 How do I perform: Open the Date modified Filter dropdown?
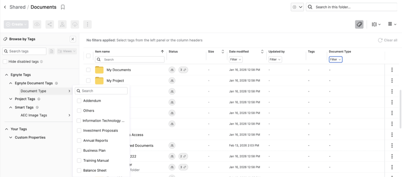click(x=236, y=60)
